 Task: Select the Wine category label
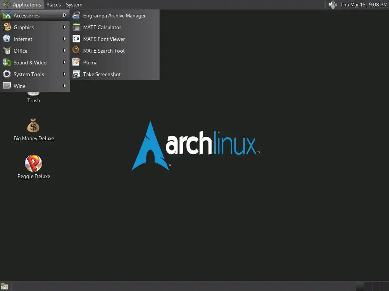[19, 86]
